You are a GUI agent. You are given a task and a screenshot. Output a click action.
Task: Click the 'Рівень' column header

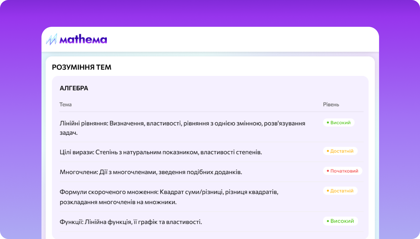tap(331, 105)
